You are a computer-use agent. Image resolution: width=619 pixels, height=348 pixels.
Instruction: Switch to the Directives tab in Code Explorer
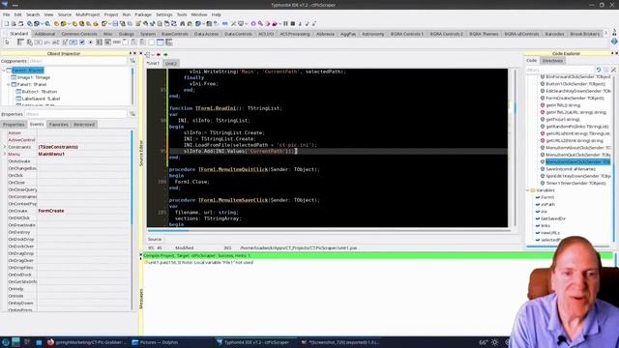552,60
